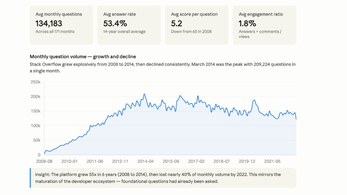
Task: Open the Avg score per question card
Action: (x=197, y=25)
